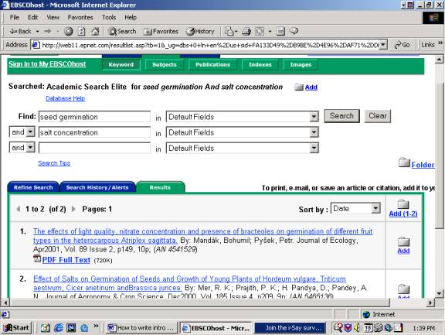The height and width of the screenshot is (335, 445).
Task: Open the IE Search pane
Action: 122,31
